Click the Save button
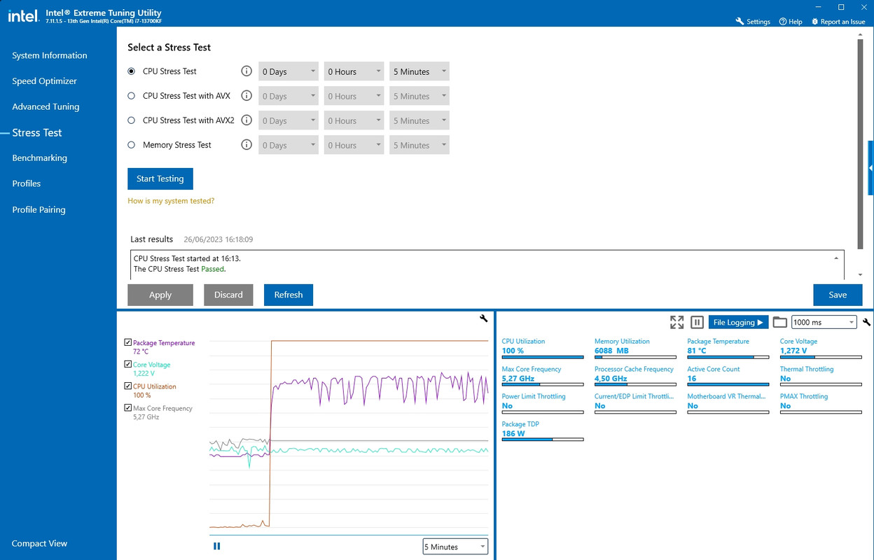 (x=838, y=295)
